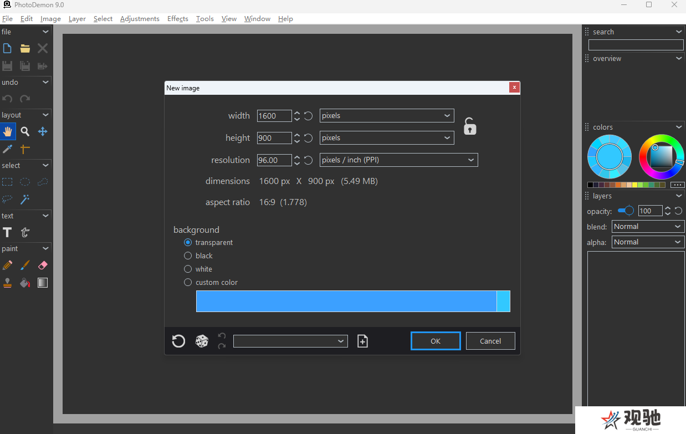The height and width of the screenshot is (434, 686).
Task: Open the Tools menu
Action: tap(204, 18)
